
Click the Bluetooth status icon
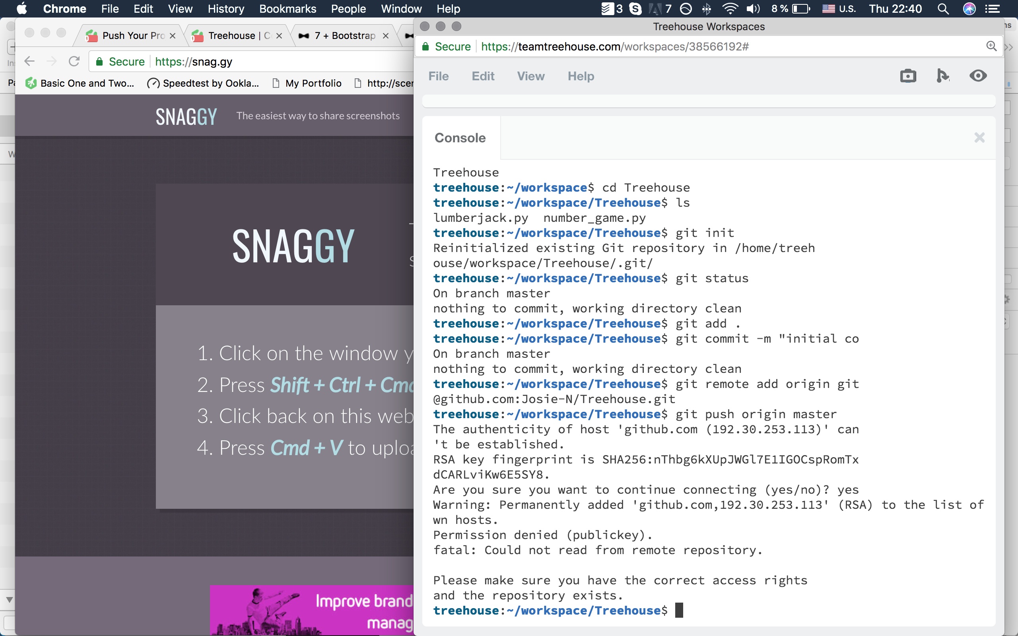tap(707, 8)
